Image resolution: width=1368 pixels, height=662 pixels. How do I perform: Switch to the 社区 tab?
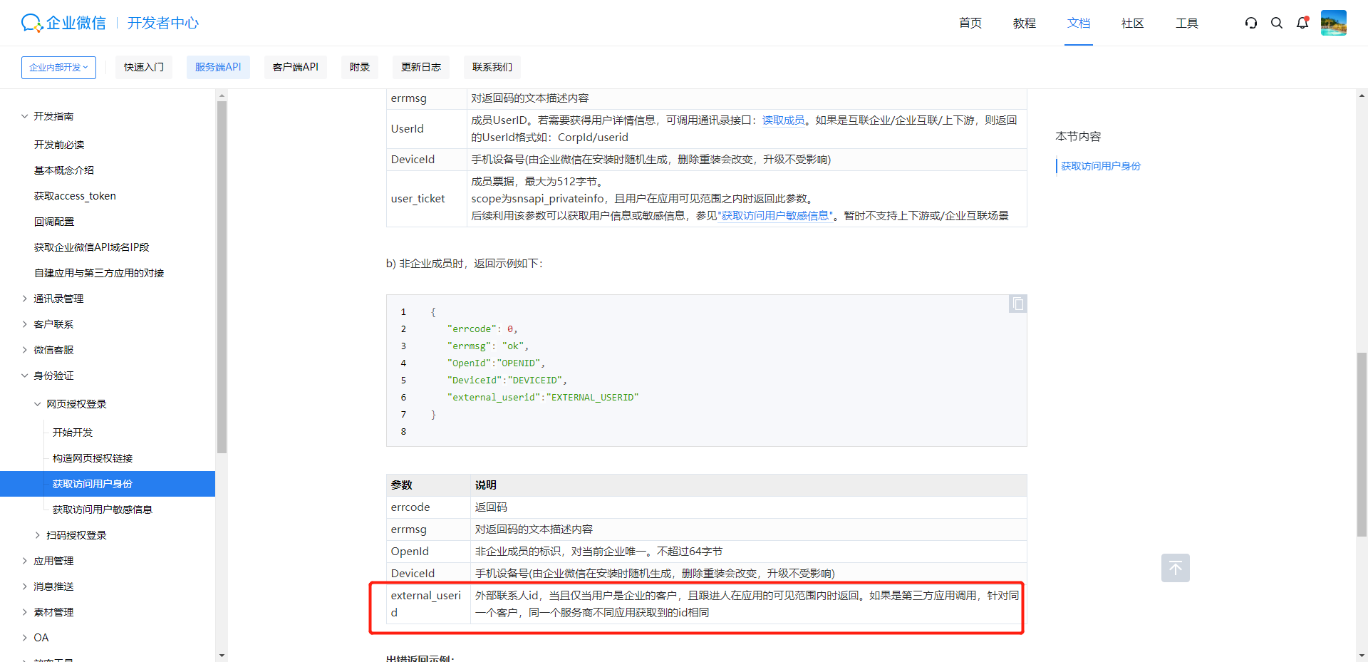point(1132,24)
